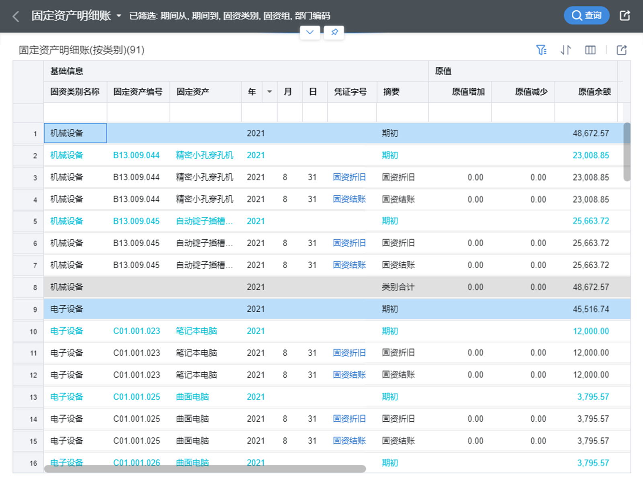This screenshot has height=482, width=643.
Task: Click 45,516.74 balance in row 9
Action: [591, 309]
